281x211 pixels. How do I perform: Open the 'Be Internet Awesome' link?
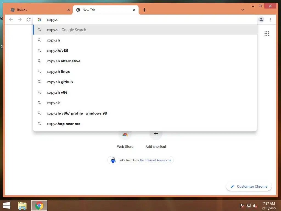coord(156,160)
